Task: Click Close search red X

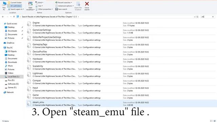Action: coord(87,6)
